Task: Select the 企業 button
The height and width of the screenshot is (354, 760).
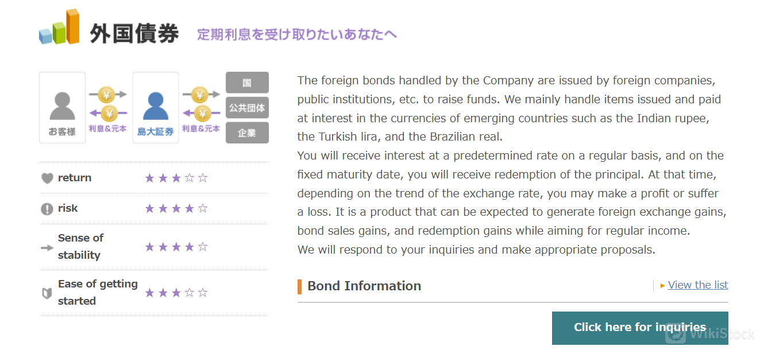Action: [247, 133]
